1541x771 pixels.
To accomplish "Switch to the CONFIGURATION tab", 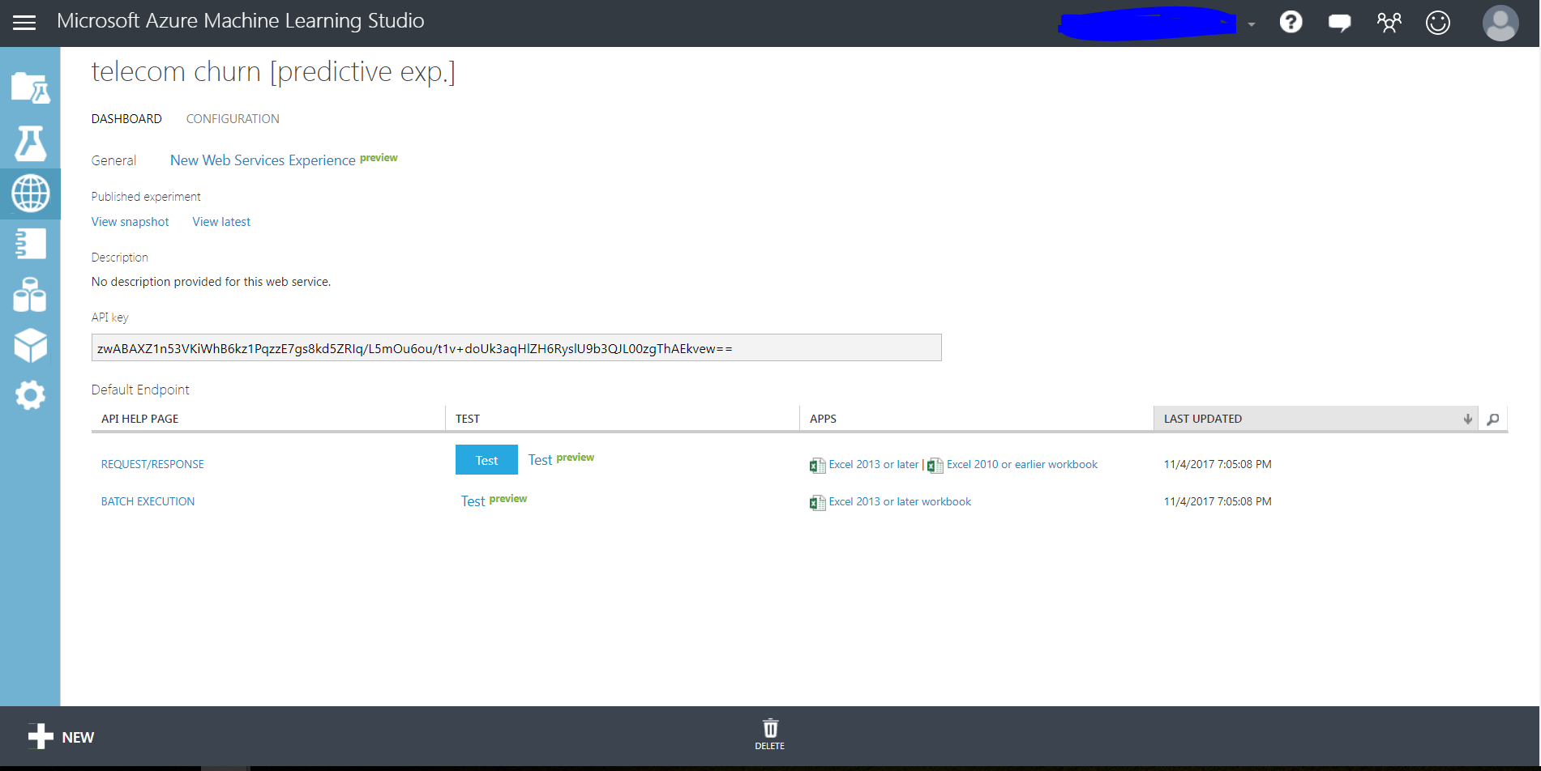I will [233, 119].
